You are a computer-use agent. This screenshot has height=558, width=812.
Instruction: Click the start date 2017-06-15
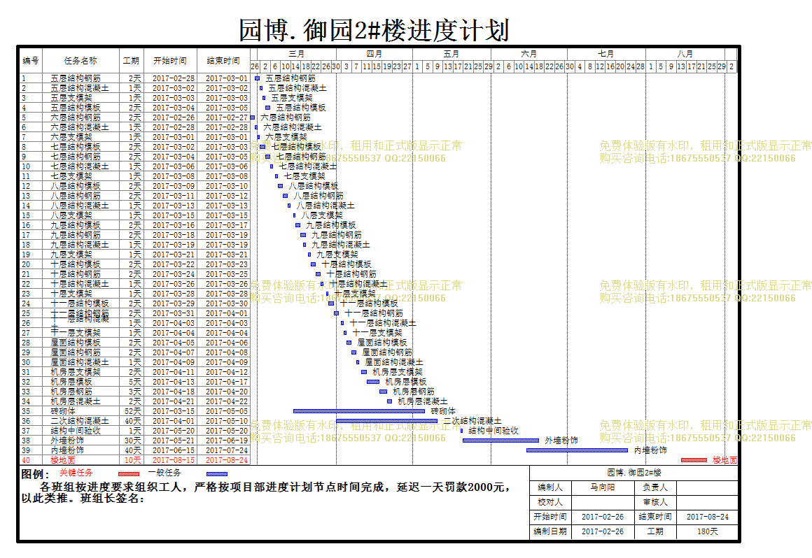[174, 450]
